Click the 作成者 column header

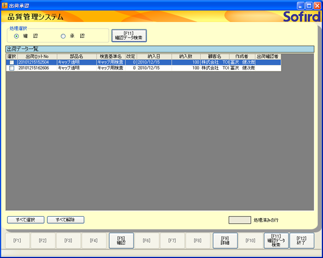tap(241, 56)
